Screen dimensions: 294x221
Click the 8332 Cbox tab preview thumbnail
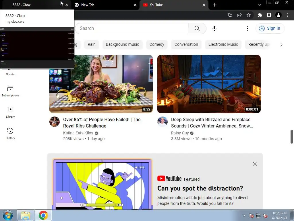(37, 48)
